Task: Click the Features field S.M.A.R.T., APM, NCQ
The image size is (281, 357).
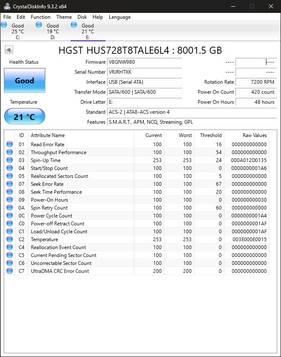Action: [192, 122]
